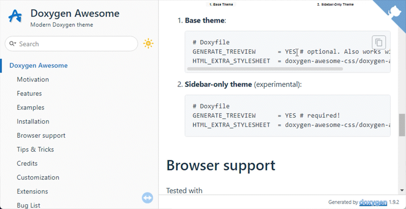406x209 pixels.
Task: Click the sidebar sync navigation button
Action: click(x=147, y=198)
